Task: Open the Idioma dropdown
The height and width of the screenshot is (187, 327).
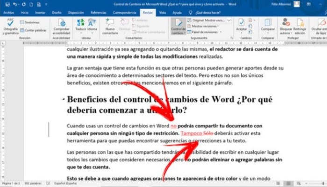Action: (92, 27)
